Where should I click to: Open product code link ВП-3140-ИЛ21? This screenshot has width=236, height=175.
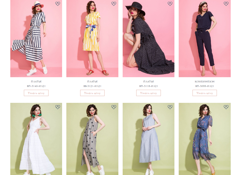tap(36, 86)
